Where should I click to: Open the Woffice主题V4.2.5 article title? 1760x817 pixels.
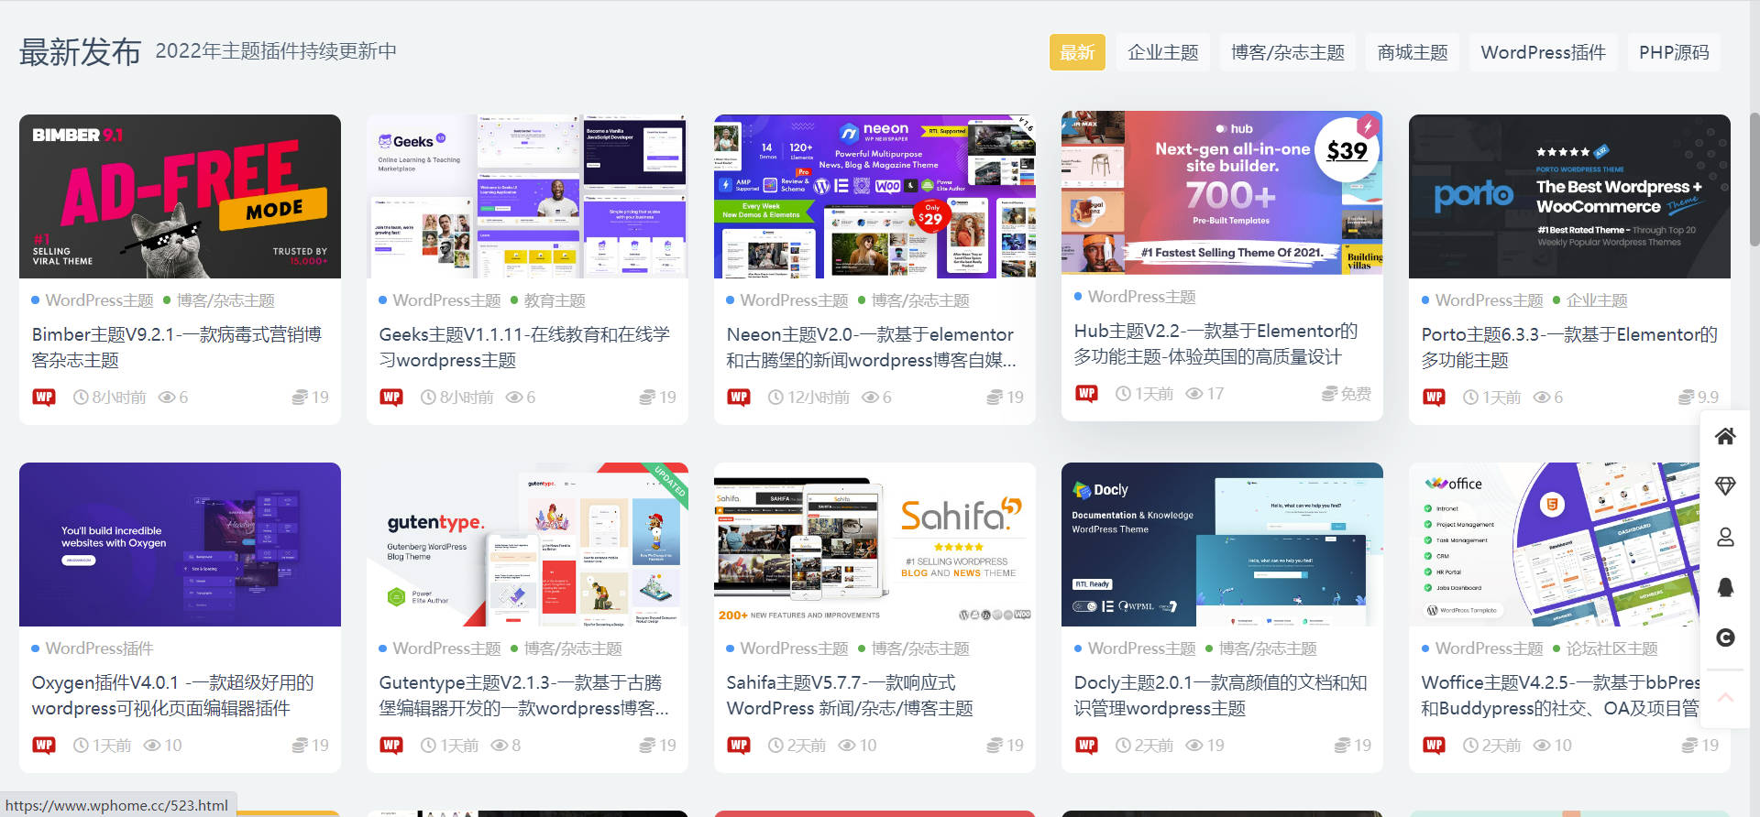1561,695
